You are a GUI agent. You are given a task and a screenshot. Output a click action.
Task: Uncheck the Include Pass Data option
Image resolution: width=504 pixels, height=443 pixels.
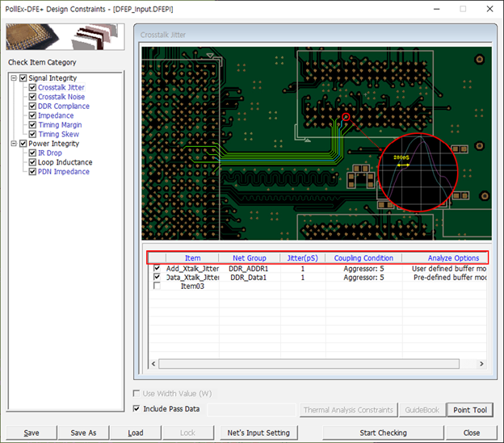click(x=138, y=409)
